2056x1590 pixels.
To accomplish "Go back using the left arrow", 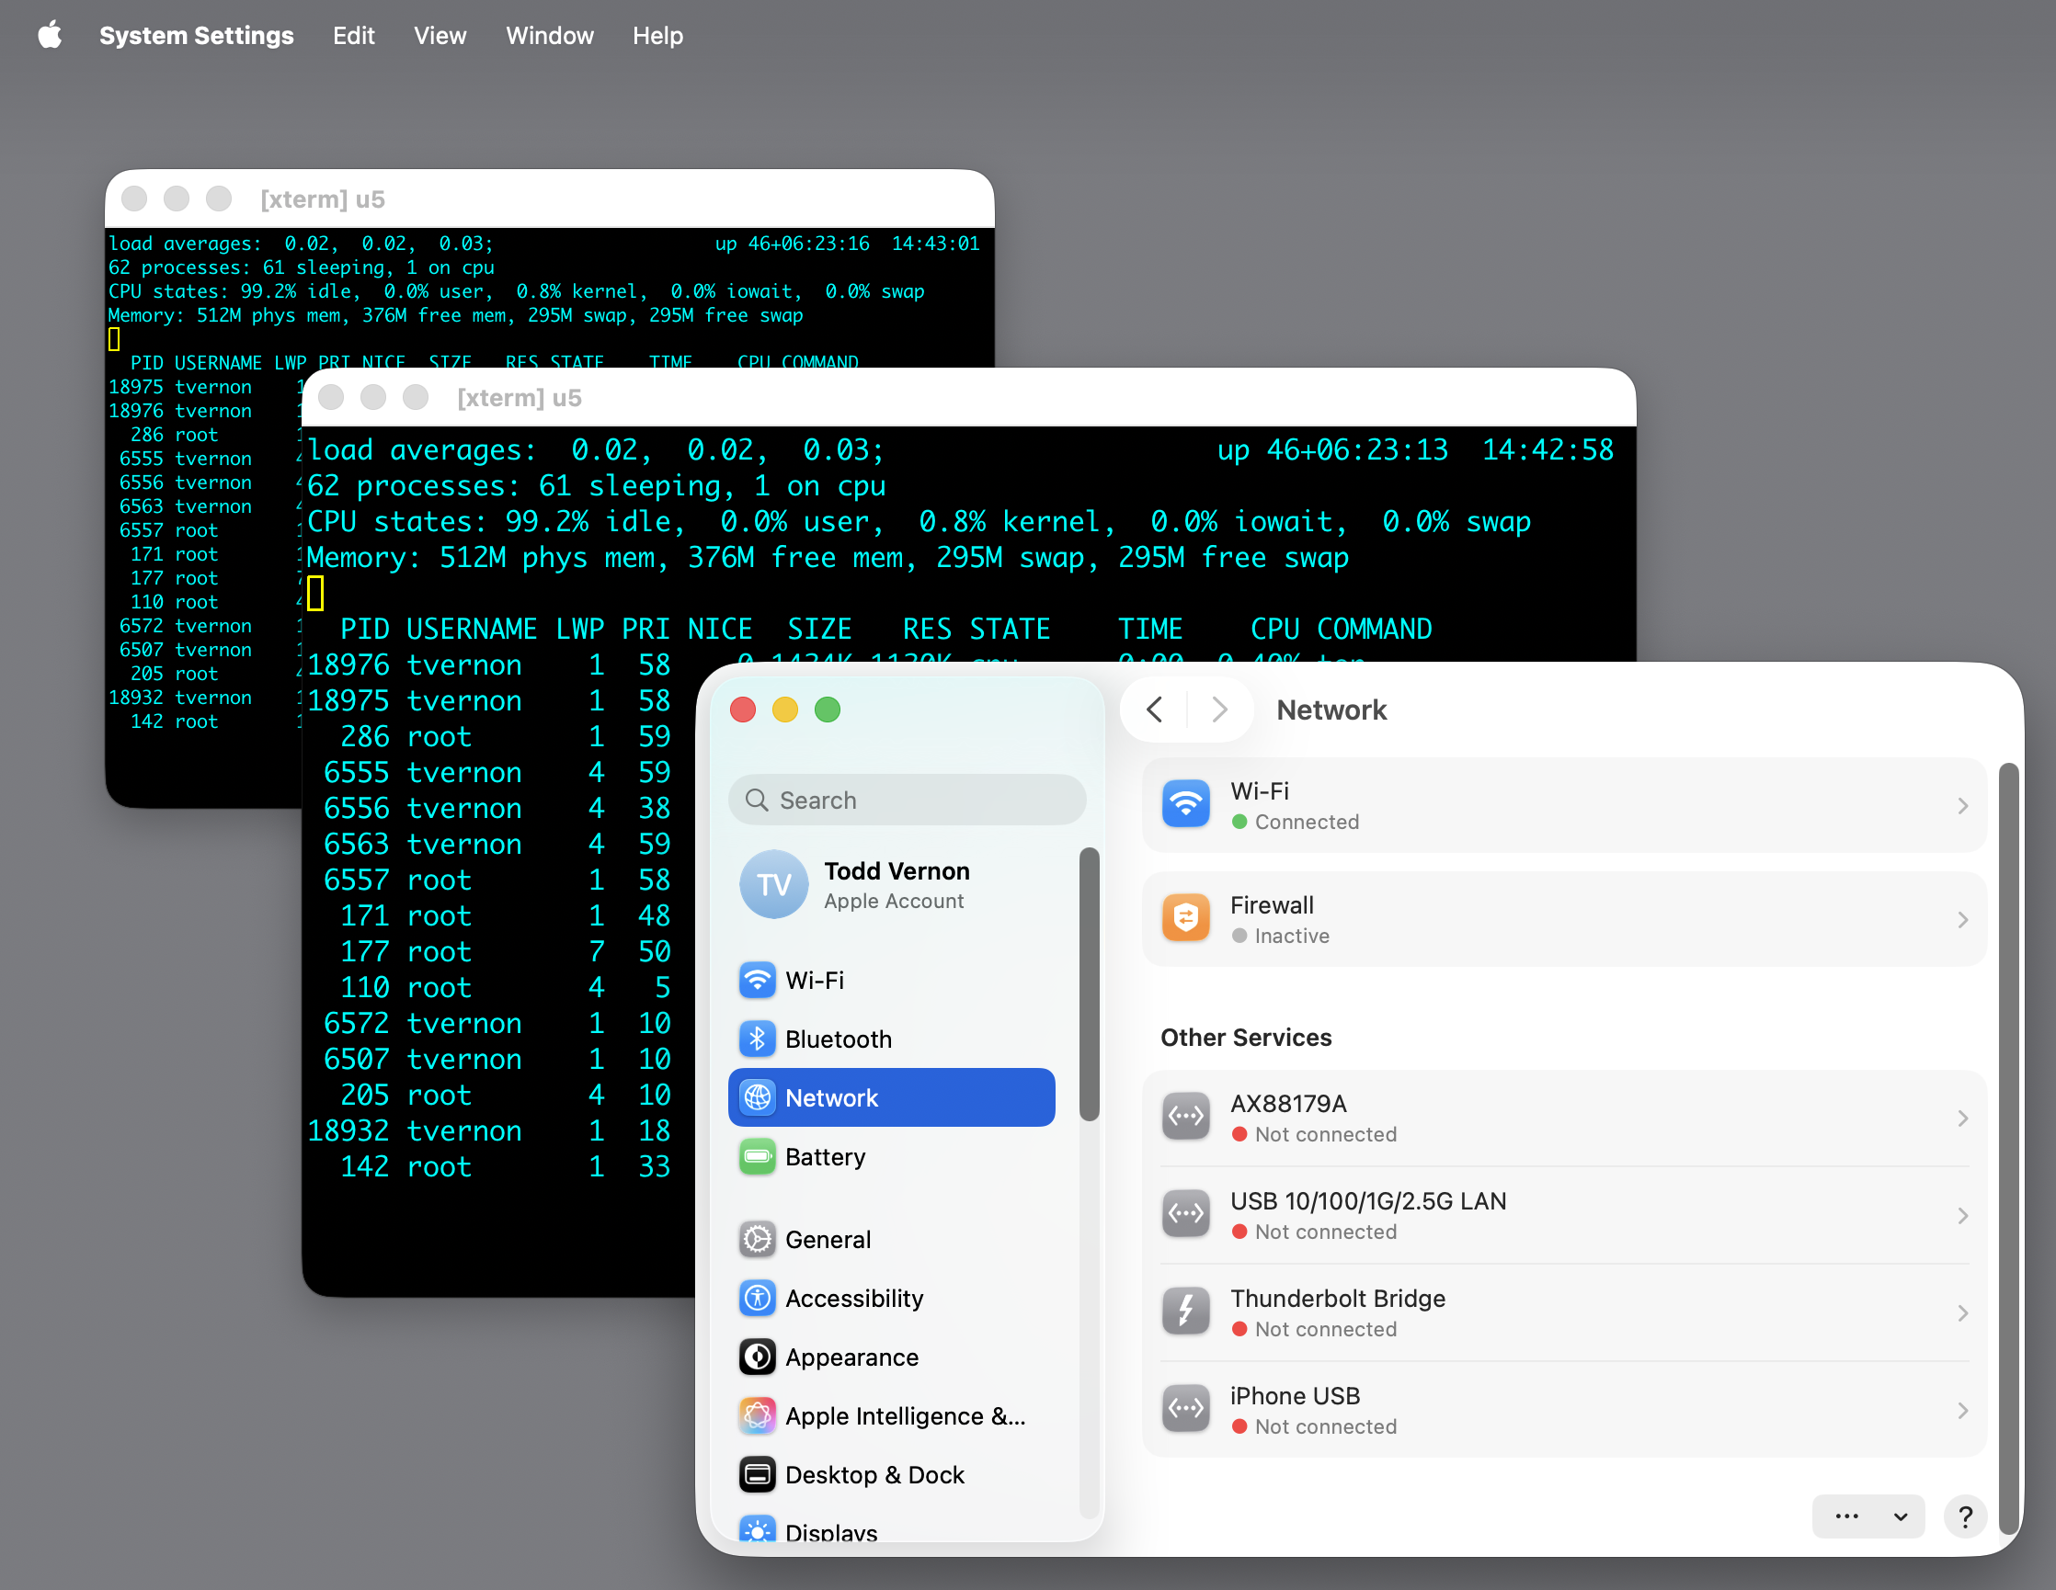I will point(1155,710).
